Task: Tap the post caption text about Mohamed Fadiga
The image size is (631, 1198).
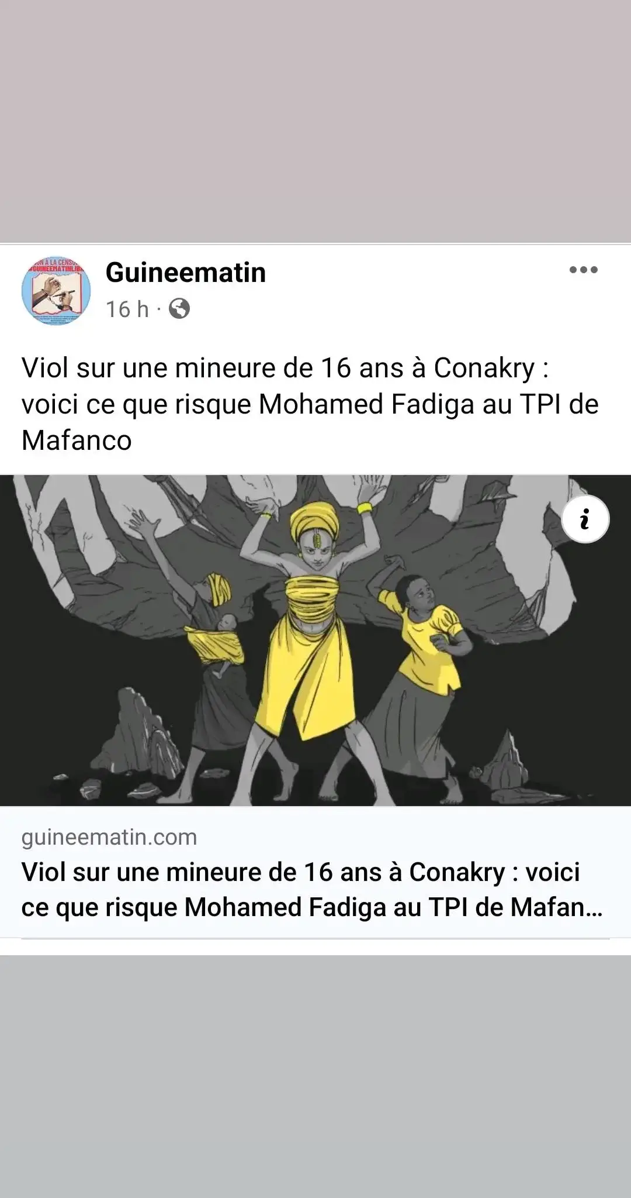Action: click(x=310, y=404)
